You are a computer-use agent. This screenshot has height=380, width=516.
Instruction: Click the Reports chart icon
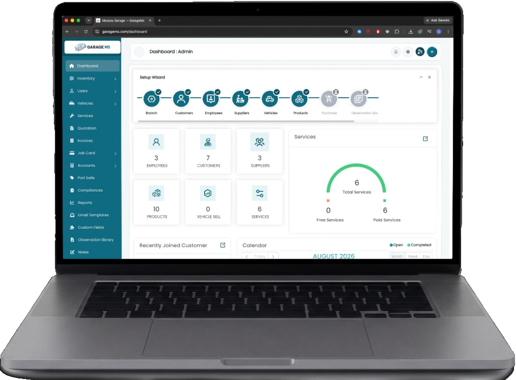point(72,203)
